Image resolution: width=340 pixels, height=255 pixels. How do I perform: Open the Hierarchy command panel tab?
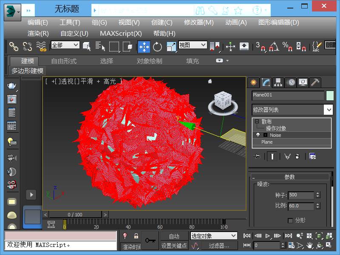(278, 82)
